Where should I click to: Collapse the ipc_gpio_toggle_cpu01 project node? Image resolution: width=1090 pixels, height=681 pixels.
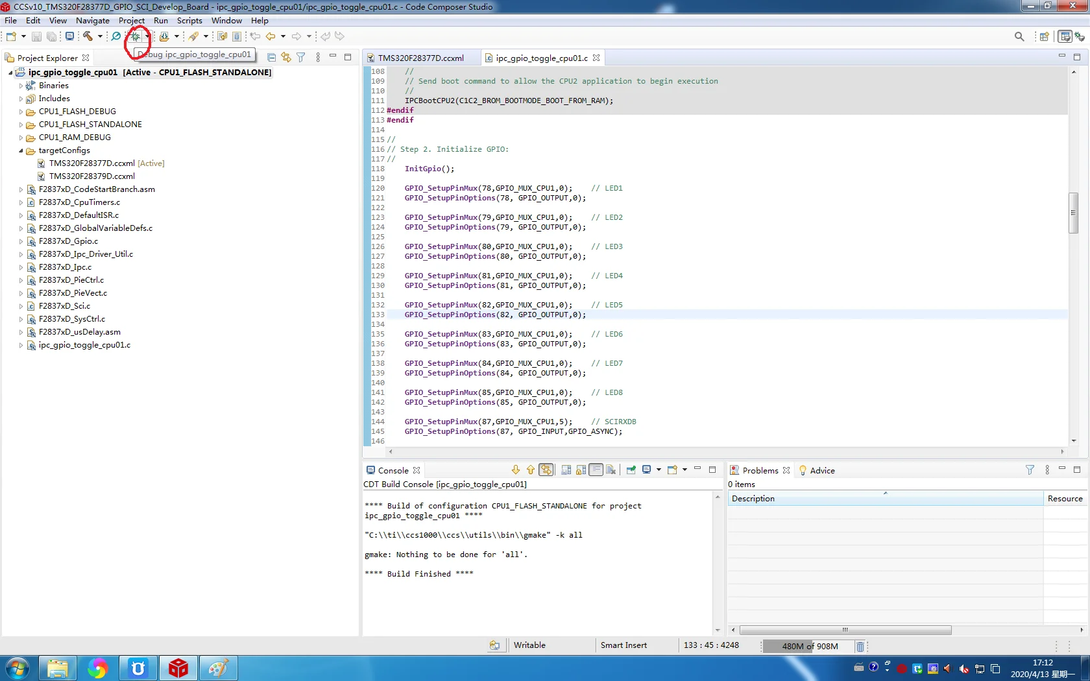(x=10, y=73)
